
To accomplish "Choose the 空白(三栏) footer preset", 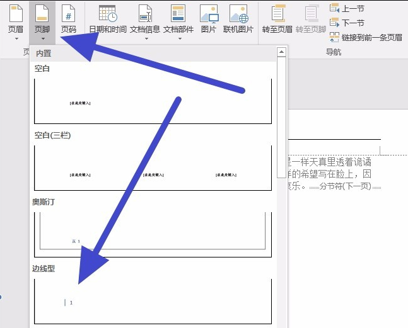I will pyautogui.click(x=153, y=168).
